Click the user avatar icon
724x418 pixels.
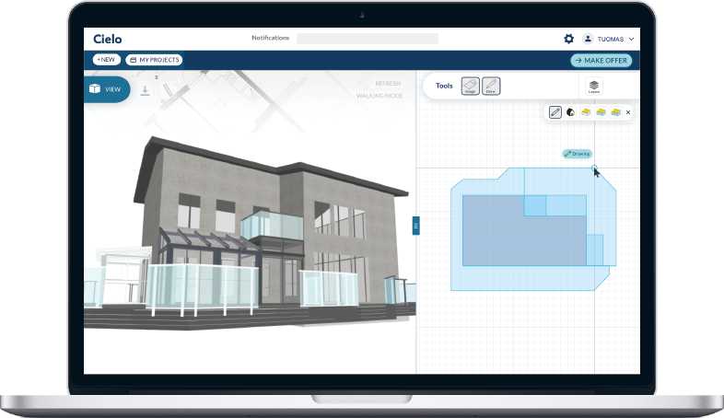pos(588,39)
